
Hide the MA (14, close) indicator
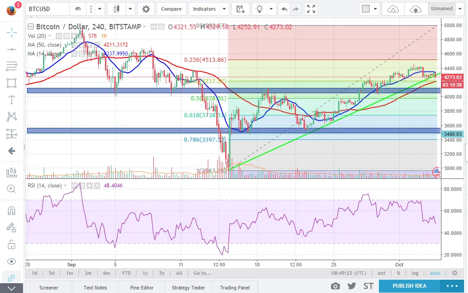tap(74, 54)
